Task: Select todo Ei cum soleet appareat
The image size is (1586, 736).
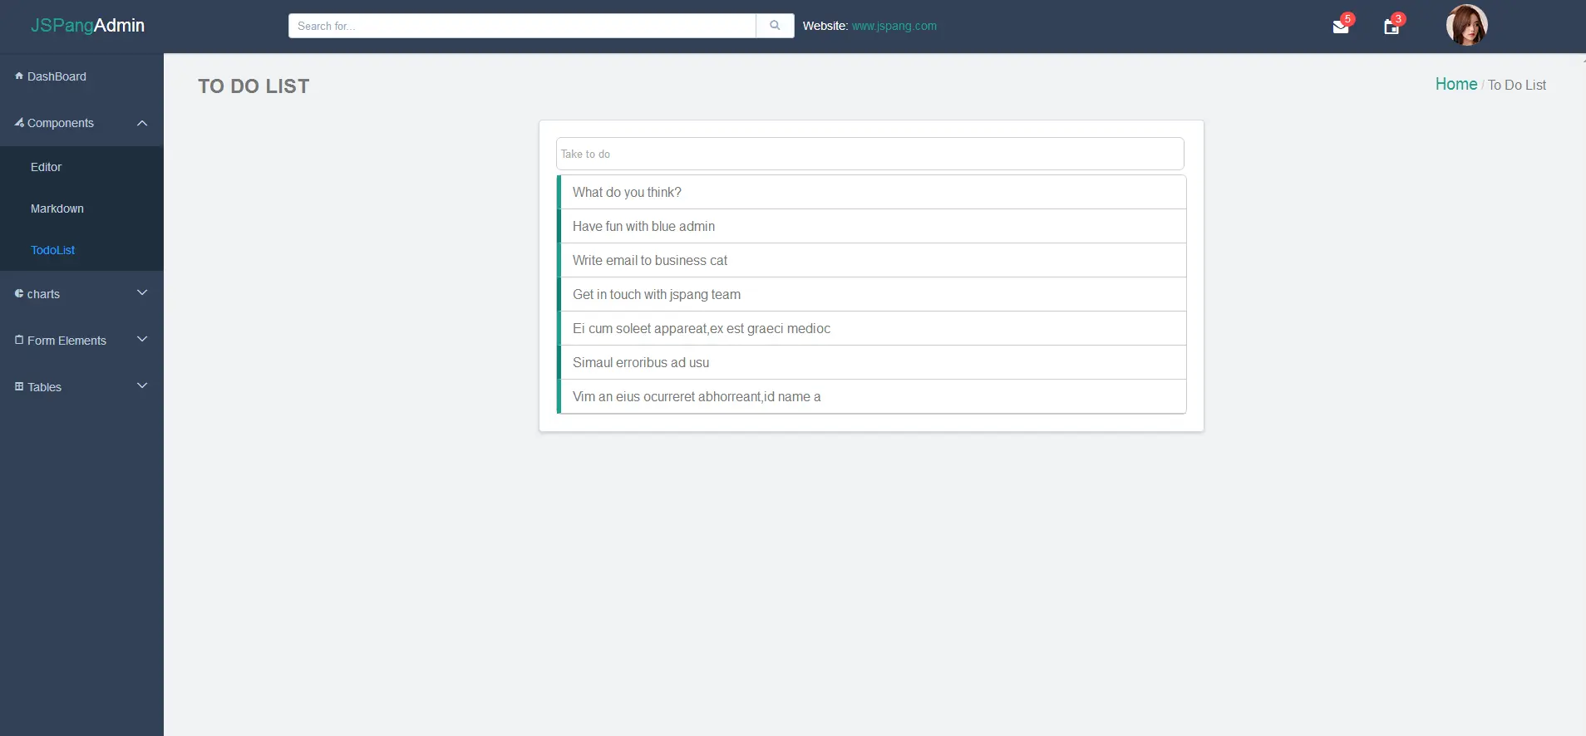Action: (x=871, y=328)
